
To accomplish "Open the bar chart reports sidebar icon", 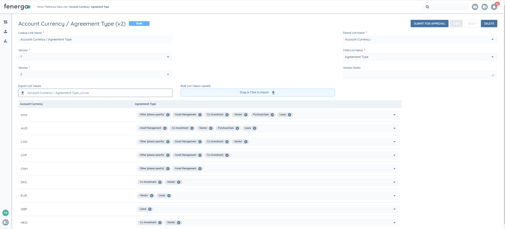I will pyautogui.click(x=6, y=41).
